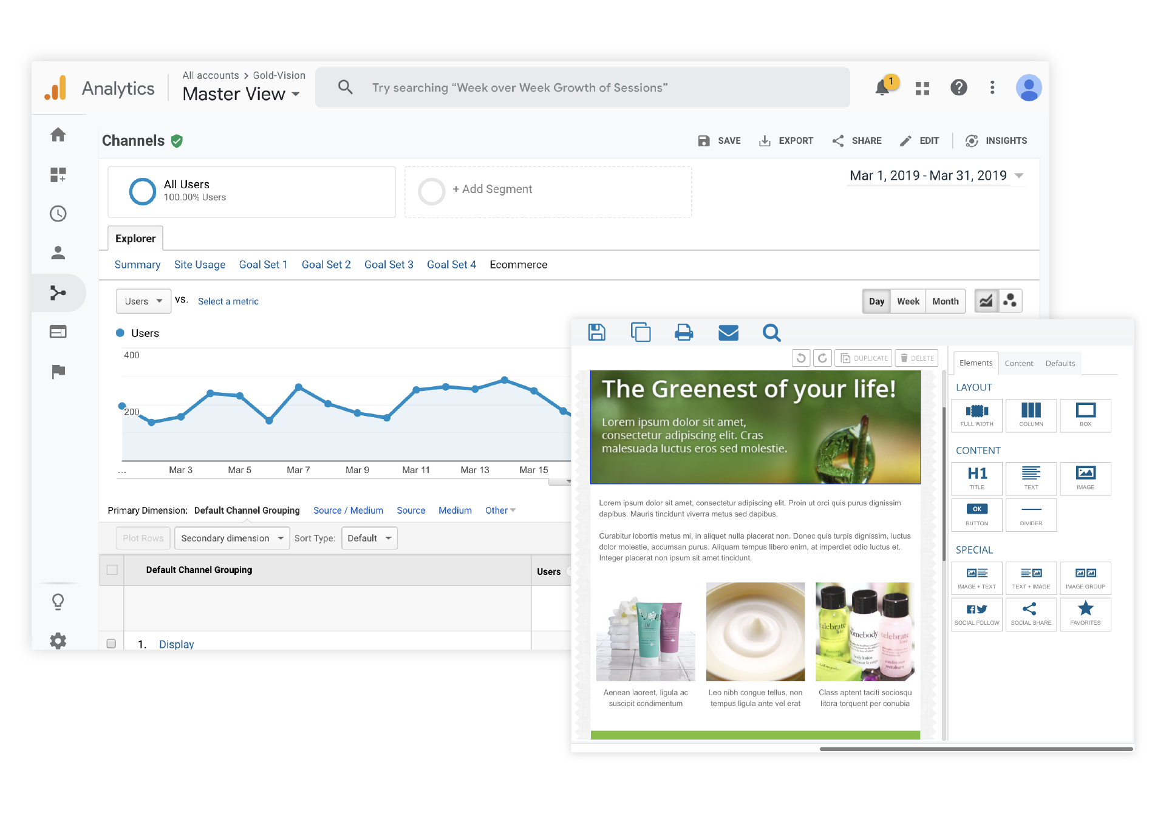The width and height of the screenshot is (1166, 813).
Task: Open the Secondary dimension dropdown
Action: 231,538
